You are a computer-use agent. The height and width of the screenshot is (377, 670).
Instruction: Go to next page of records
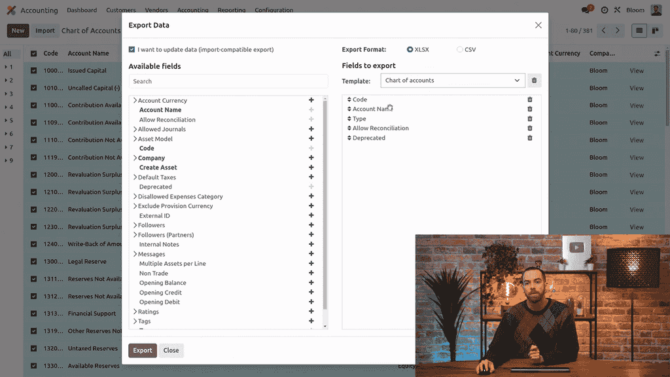[618, 31]
